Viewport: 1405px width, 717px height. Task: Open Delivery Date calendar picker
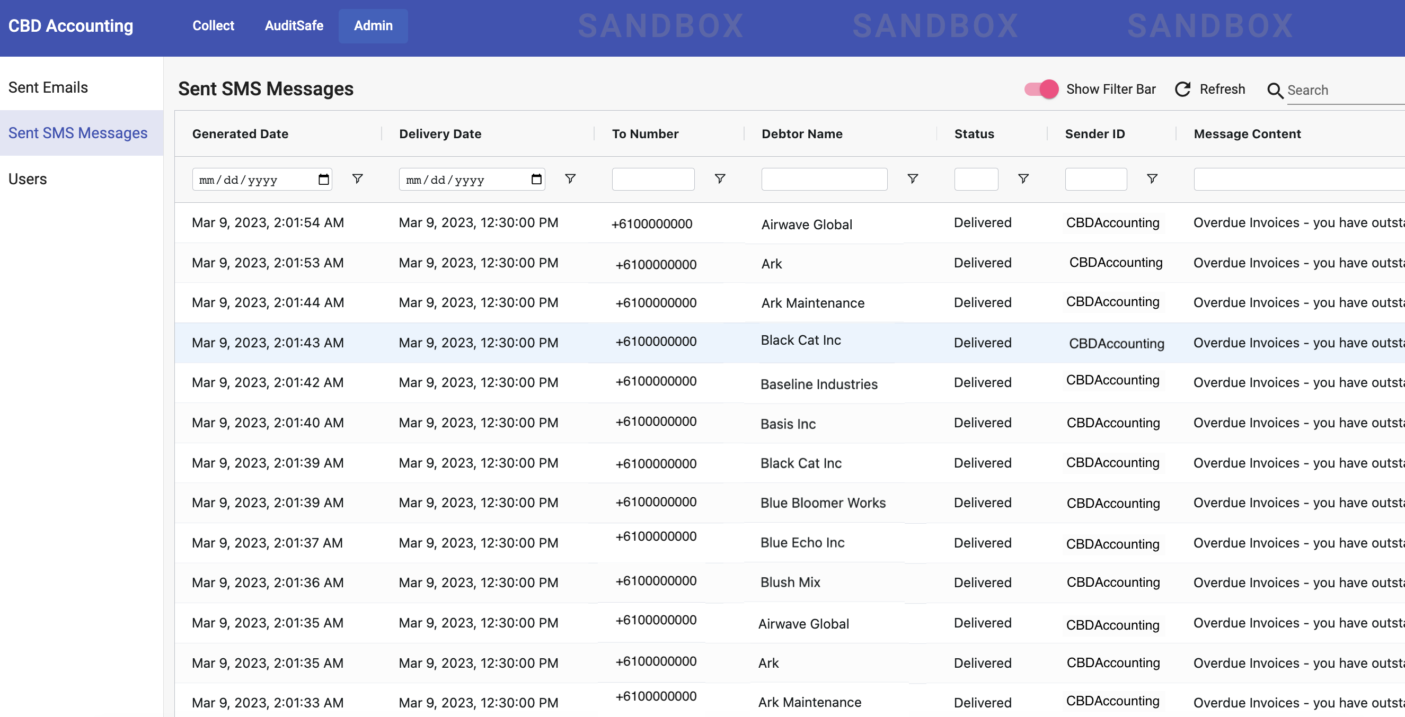(x=536, y=179)
